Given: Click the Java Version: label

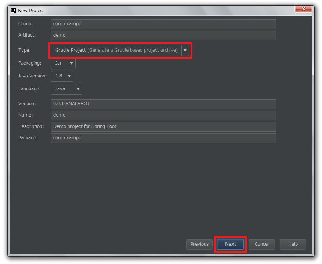Looking at the screenshot, I should coord(32,76).
